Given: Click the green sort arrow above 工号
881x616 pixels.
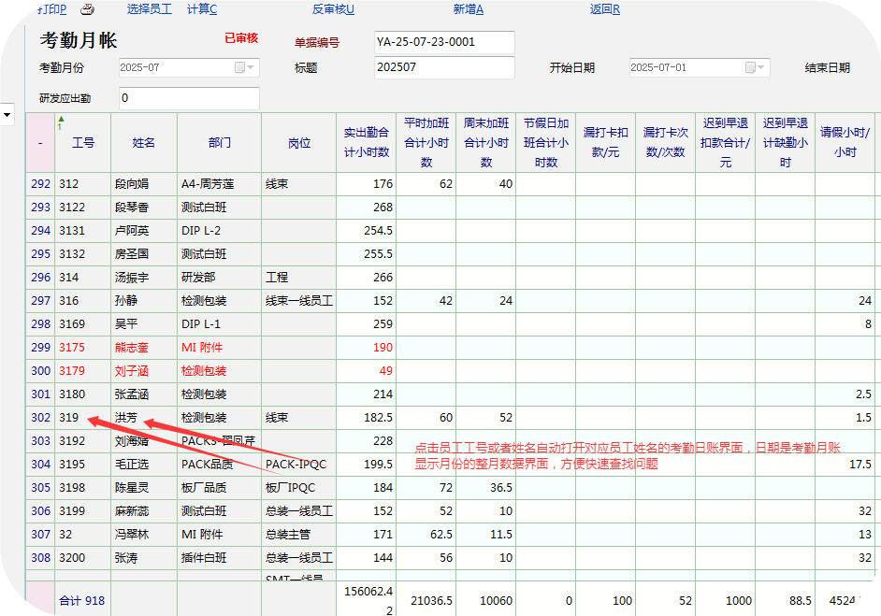Looking at the screenshot, I should coord(61,120).
